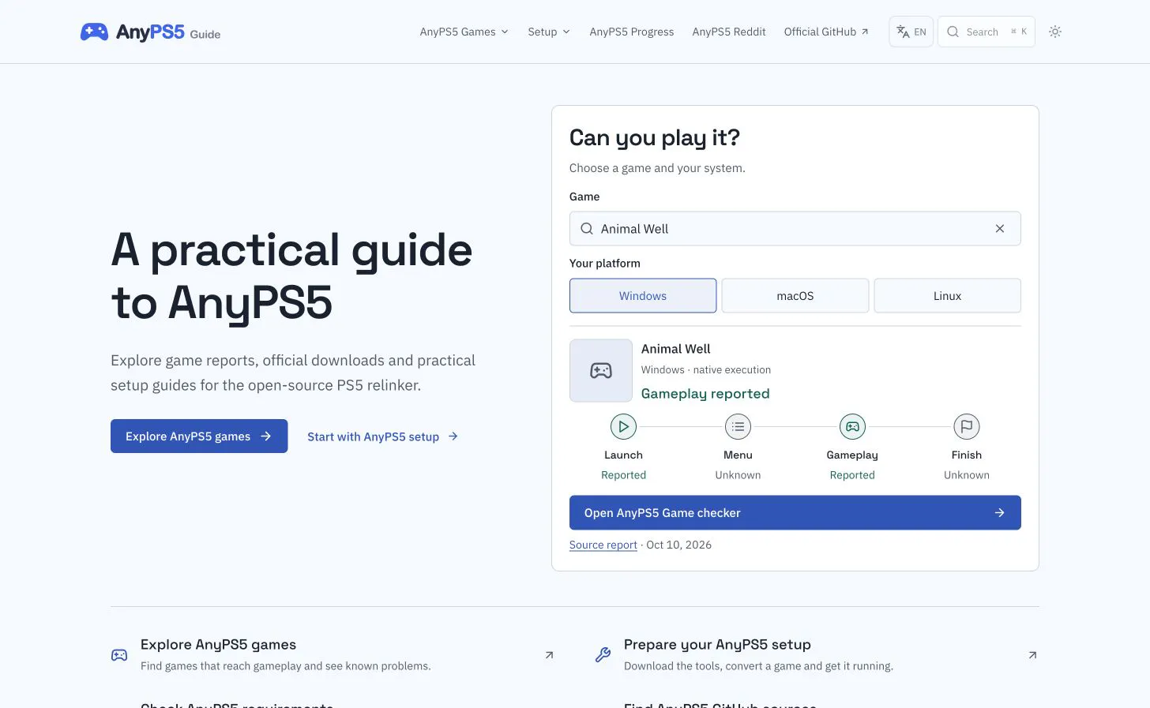Viewport: 1150px width, 708px height.
Task: Expand the Setup dropdown menu
Action: [x=549, y=32]
